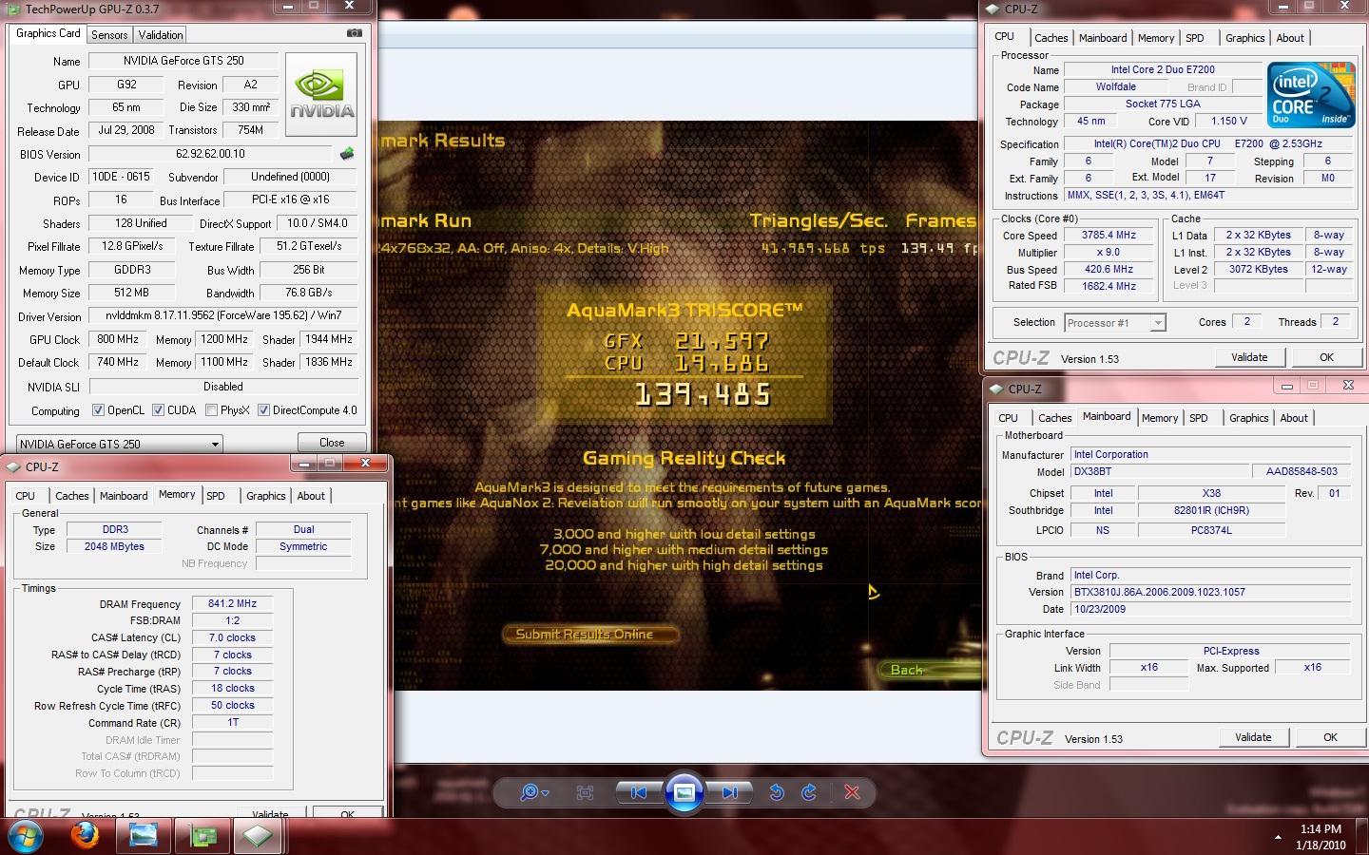Screen dimensions: 1369x855
Task: Open the zoom magnifier in photo viewer
Action: pyautogui.click(x=533, y=792)
